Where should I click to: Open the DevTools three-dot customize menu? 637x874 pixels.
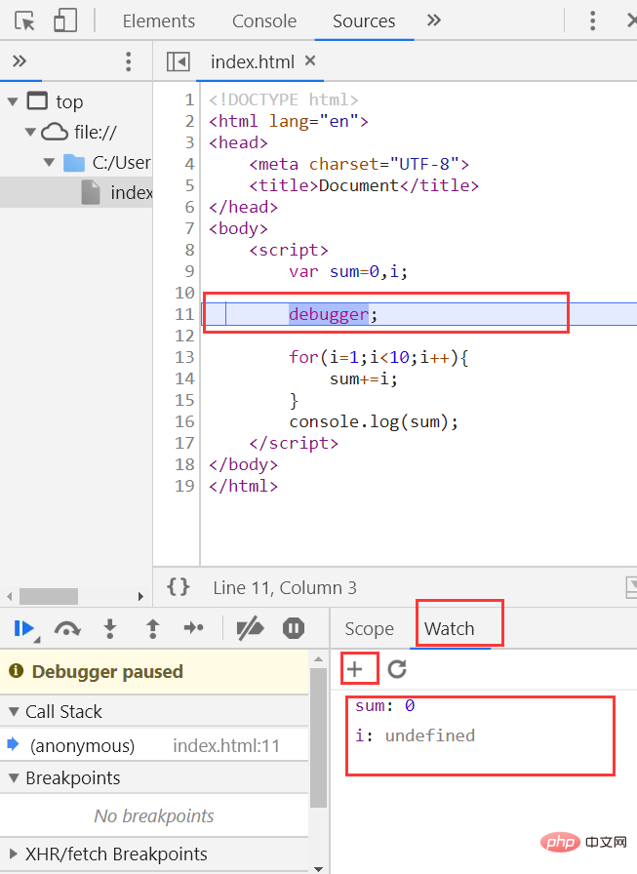coord(592,21)
